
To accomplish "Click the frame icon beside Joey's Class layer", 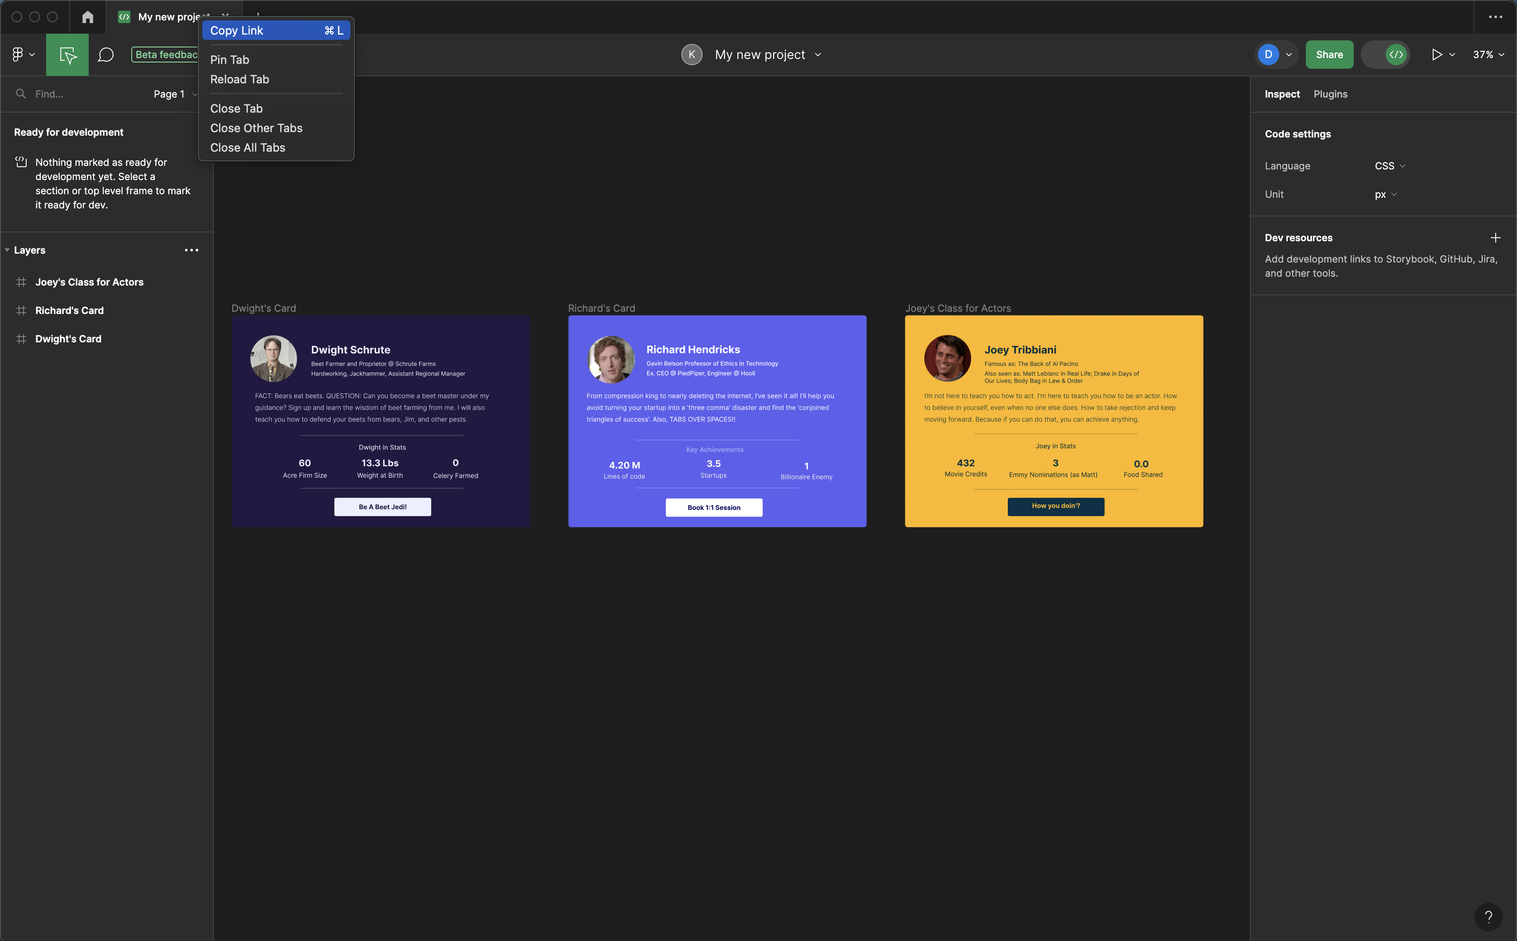I will click(21, 282).
